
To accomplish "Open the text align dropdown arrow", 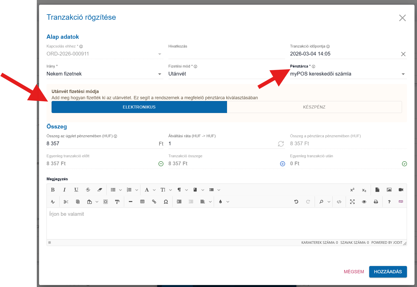I will pos(210,202).
